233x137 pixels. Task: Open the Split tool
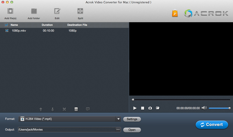(x=80, y=11)
